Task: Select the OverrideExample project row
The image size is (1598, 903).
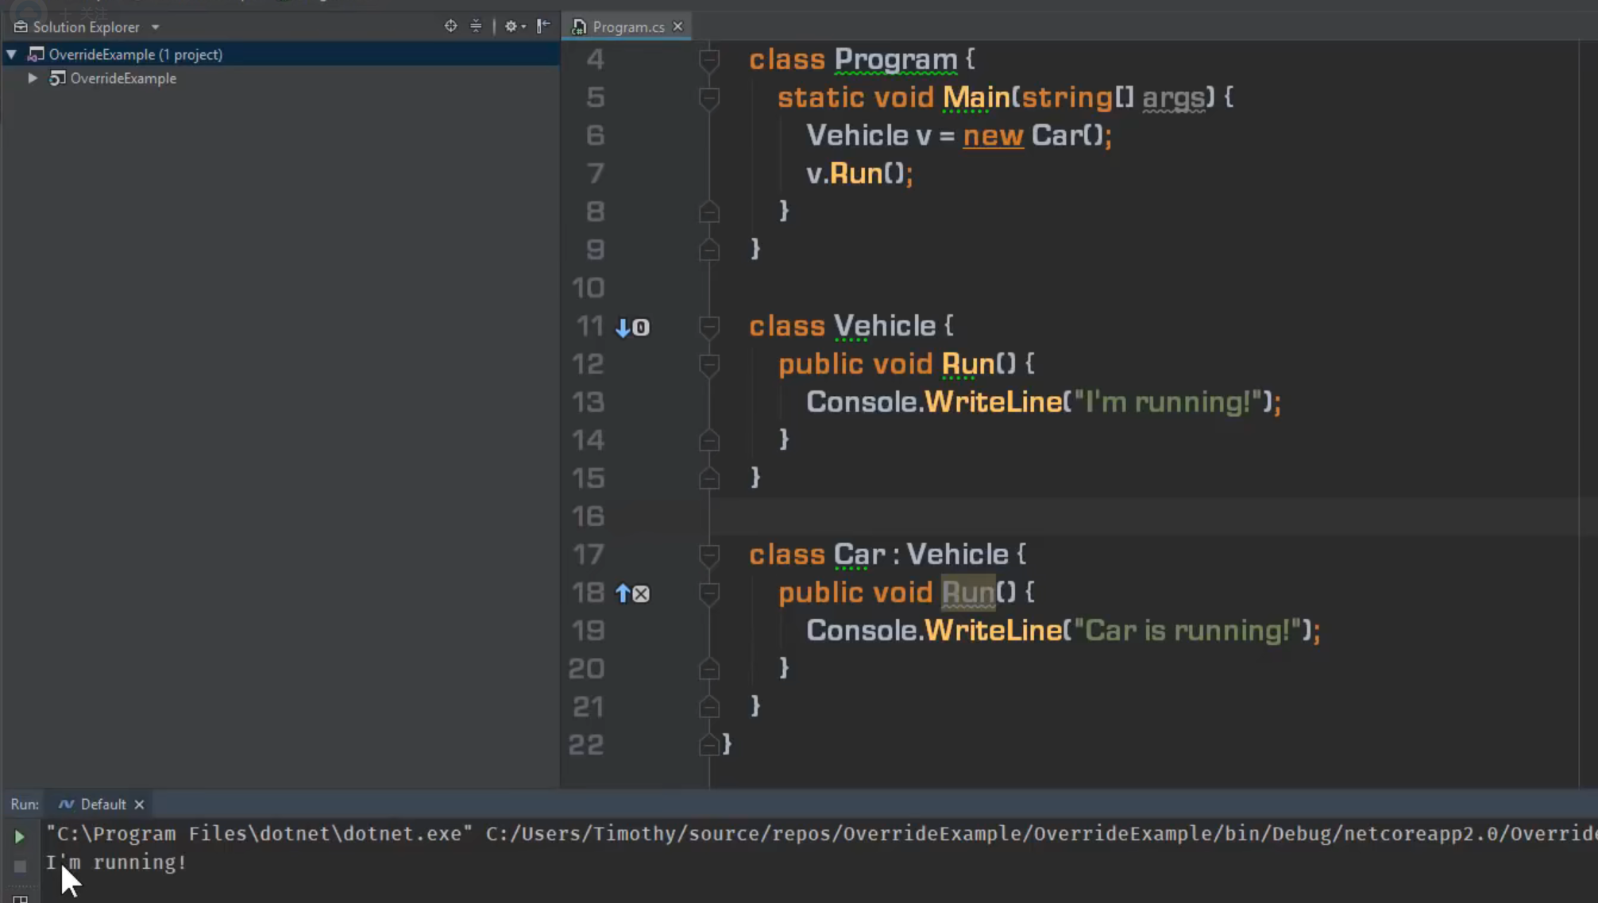Action: [280, 78]
